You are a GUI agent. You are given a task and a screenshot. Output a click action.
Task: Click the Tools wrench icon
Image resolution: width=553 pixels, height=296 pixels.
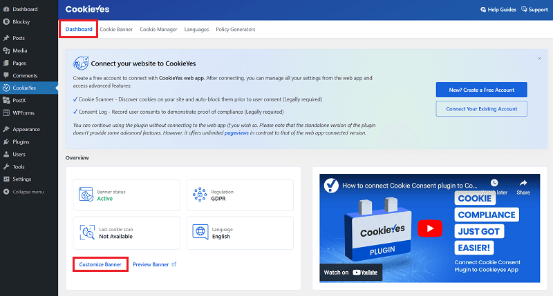click(x=6, y=167)
